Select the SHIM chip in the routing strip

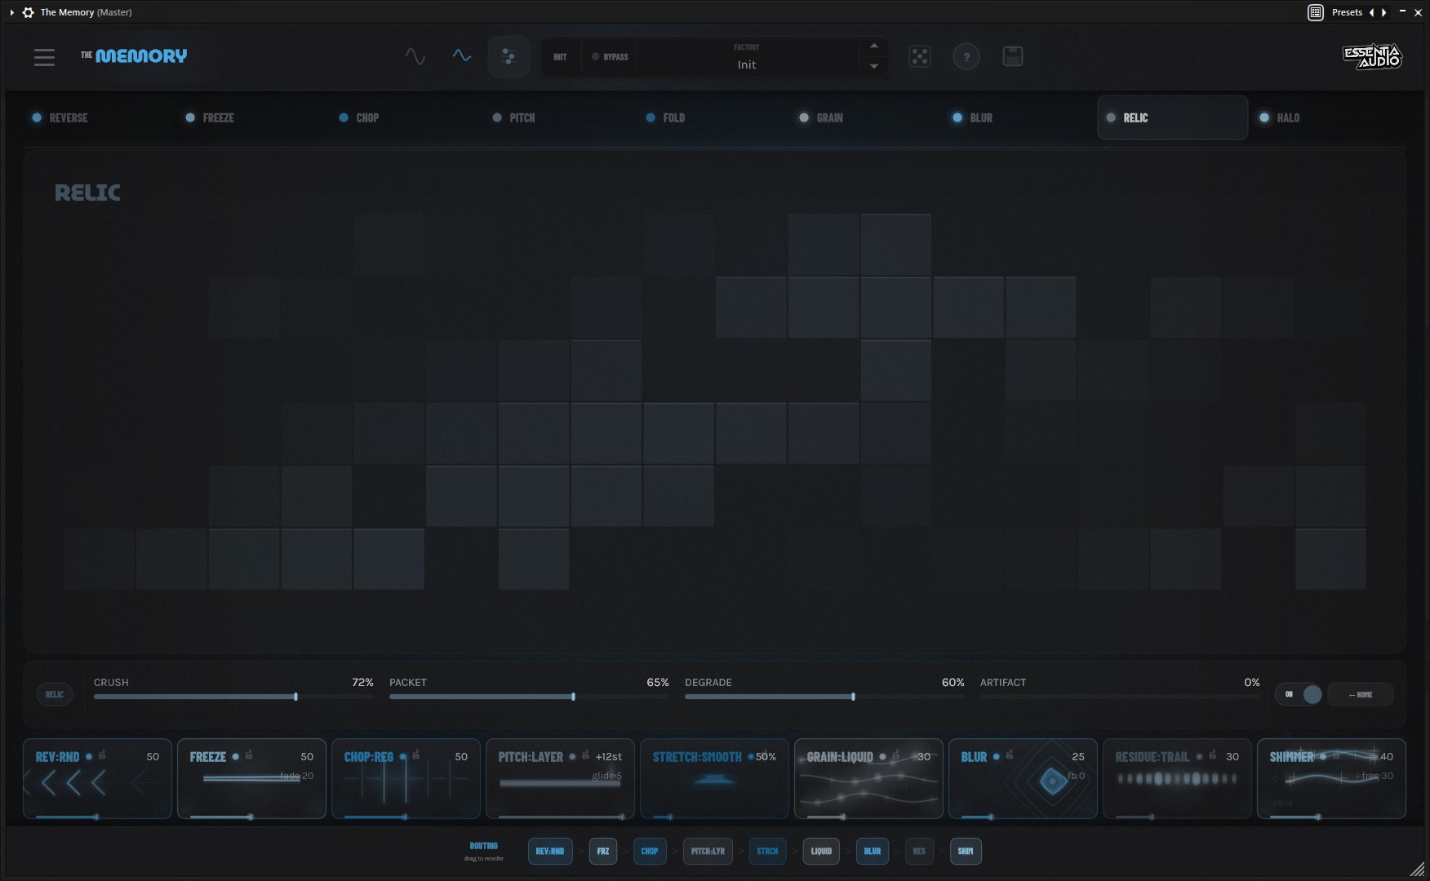point(966,851)
